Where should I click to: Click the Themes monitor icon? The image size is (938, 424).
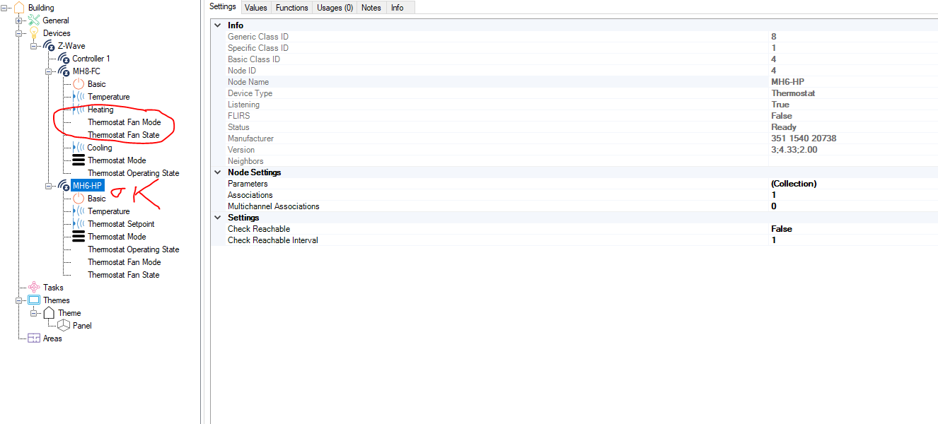(x=34, y=300)
